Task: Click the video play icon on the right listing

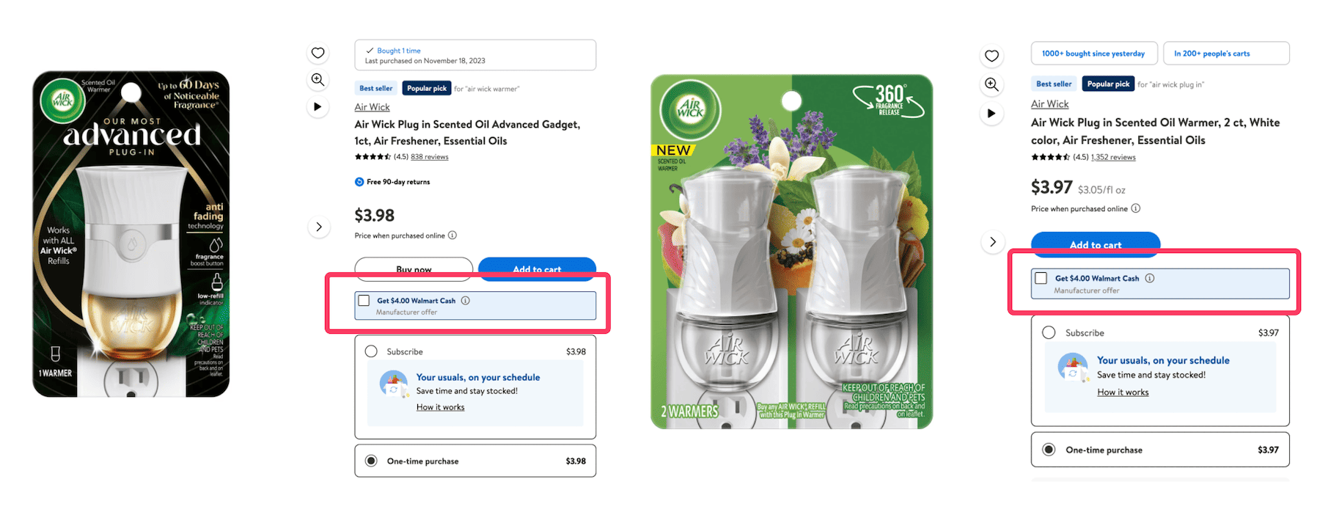Action: tap(991, 113)
